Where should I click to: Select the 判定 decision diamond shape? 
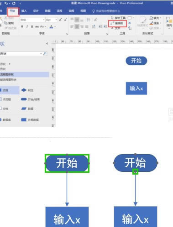[x=27, y=90]
